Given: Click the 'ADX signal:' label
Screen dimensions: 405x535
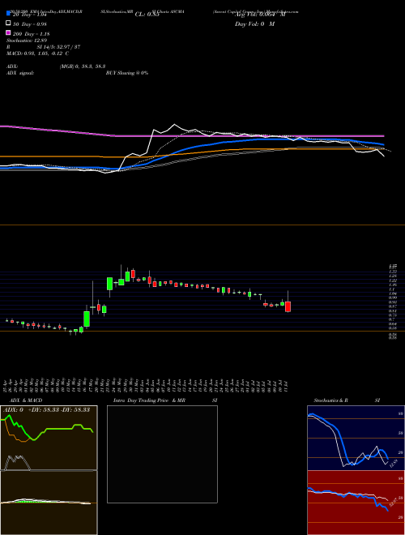Looking at the screenshot, I should coord(20,73).
